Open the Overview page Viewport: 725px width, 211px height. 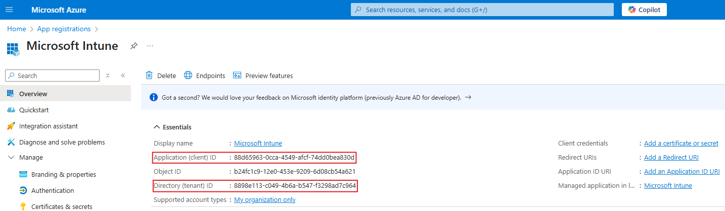[65, 94]
